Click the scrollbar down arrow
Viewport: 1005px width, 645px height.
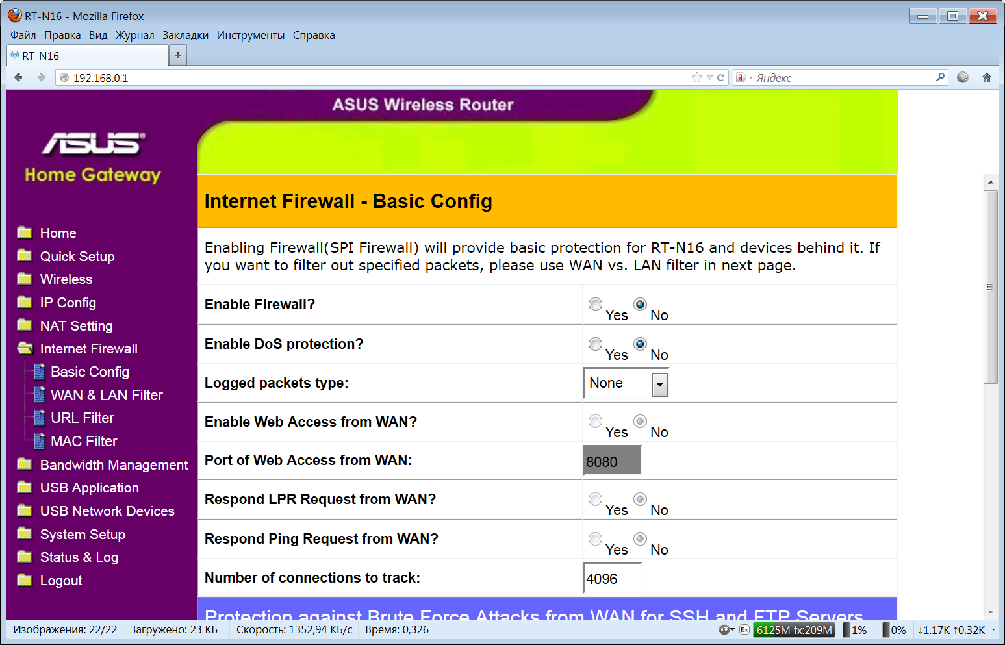point(991,612)
